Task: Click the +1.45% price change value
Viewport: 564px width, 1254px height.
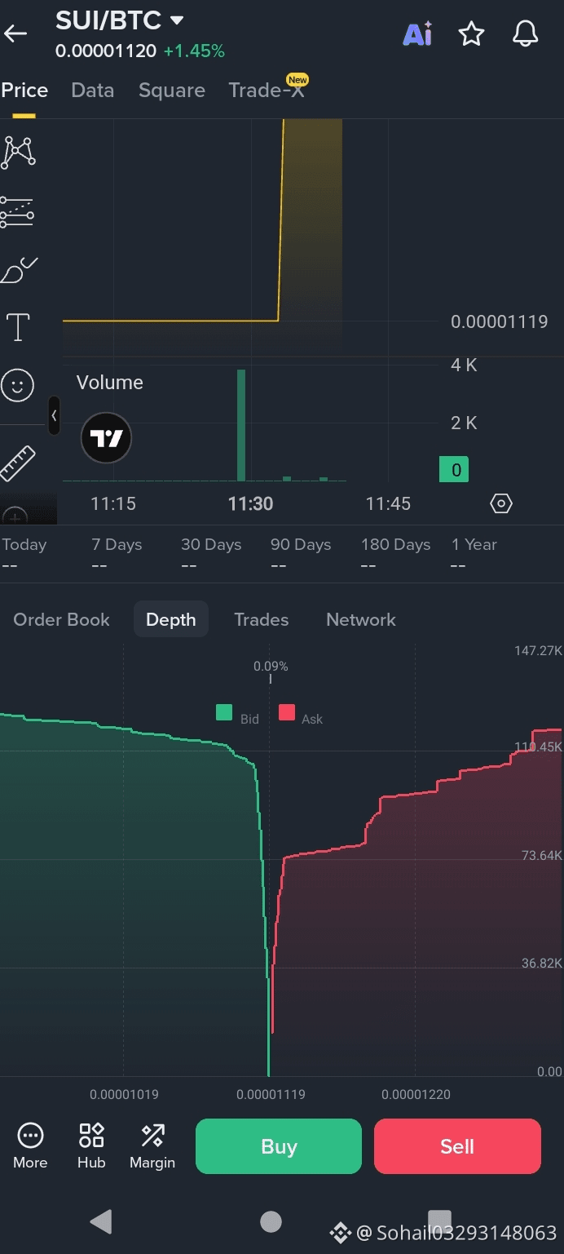Action: click(x=194, y=51)
